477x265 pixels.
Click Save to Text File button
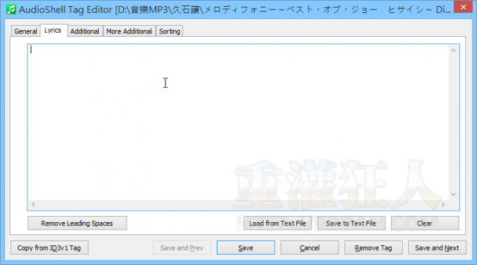point(351,223)
